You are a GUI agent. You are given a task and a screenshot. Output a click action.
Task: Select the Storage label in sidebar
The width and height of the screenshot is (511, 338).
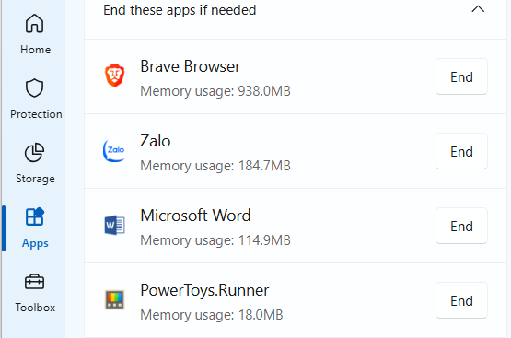point(35,179)
